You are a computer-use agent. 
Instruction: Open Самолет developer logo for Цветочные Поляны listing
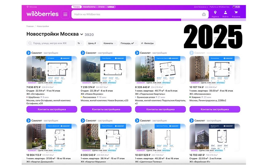(x=137, y=120)
